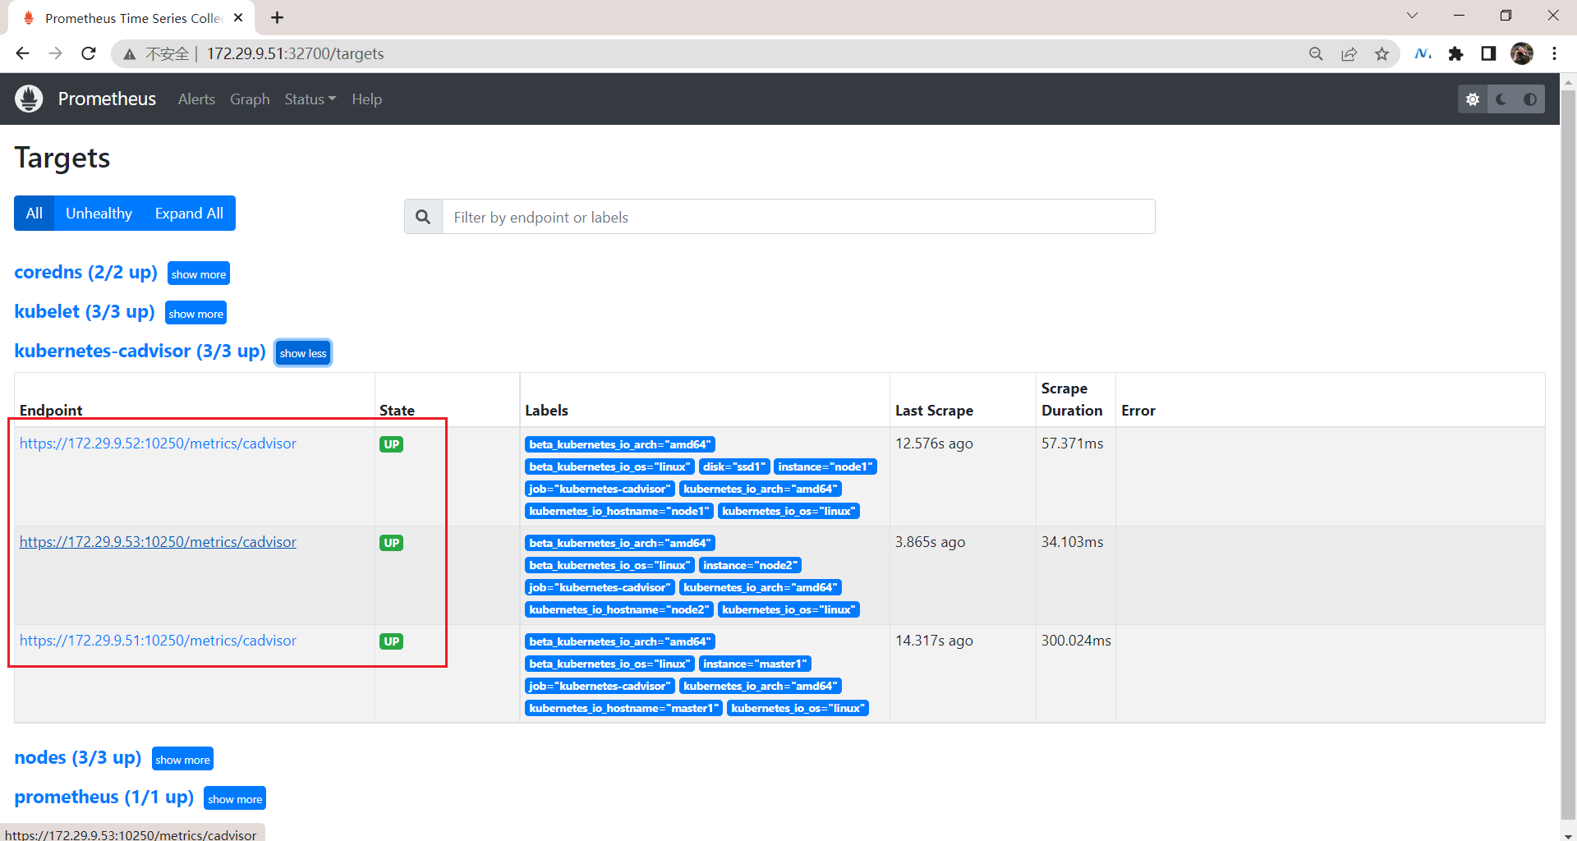Click the prometheus (1/1 up) heading
This screenshot has width=1577, height=841.
[104, 797]
